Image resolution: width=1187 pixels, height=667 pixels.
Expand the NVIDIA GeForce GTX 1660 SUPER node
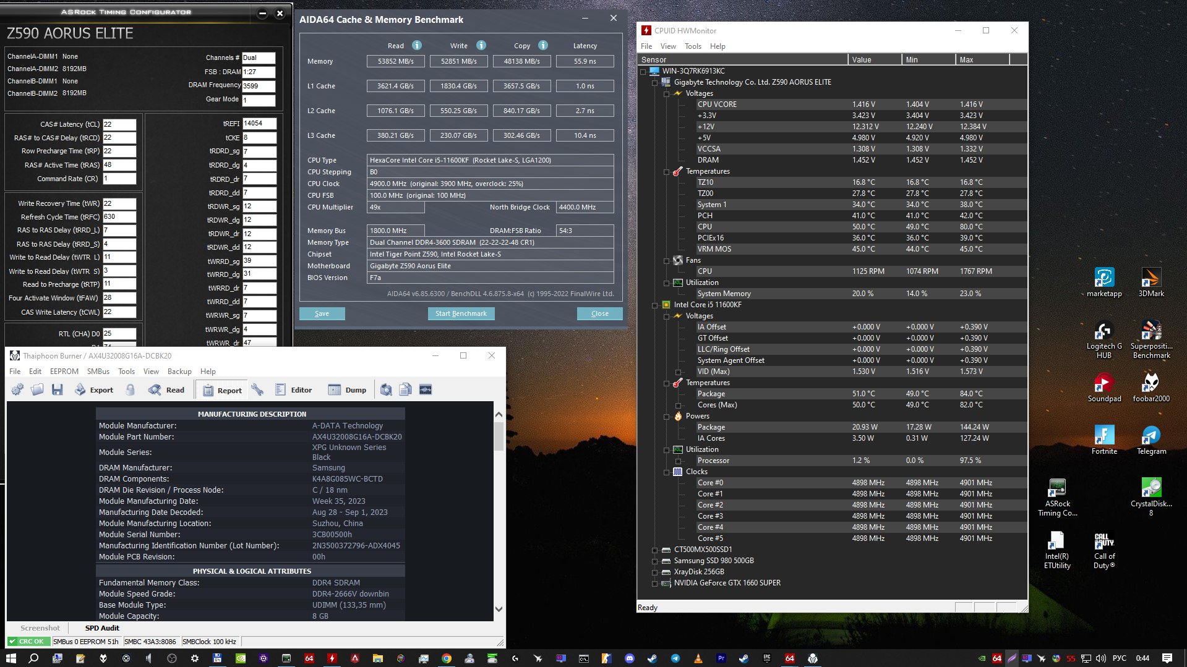(655, 583)
